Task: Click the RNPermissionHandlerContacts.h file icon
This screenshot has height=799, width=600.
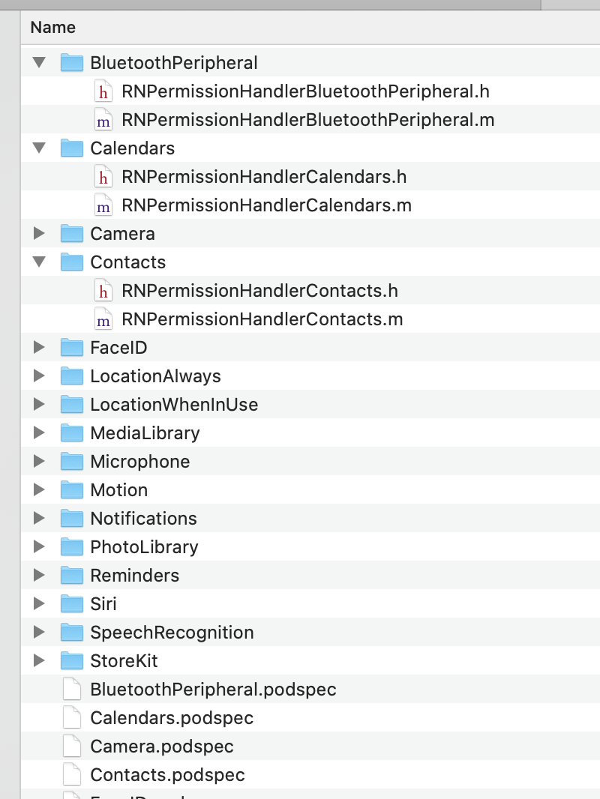Action: pos(103,290)
